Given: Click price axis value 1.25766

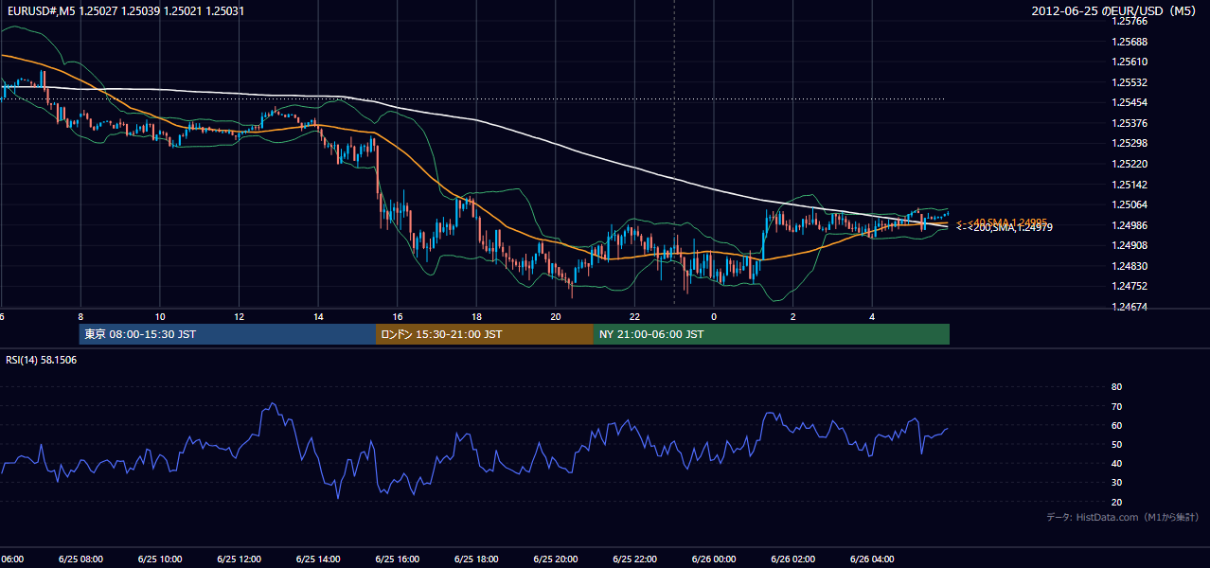Looking at the screenshot, I should click(1129, 22).
